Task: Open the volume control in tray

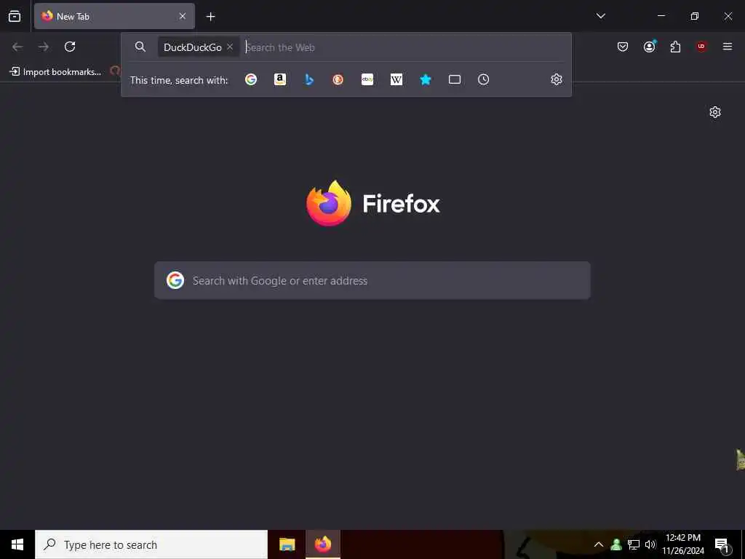Action: pyautogui.click(x=650, y=544)
